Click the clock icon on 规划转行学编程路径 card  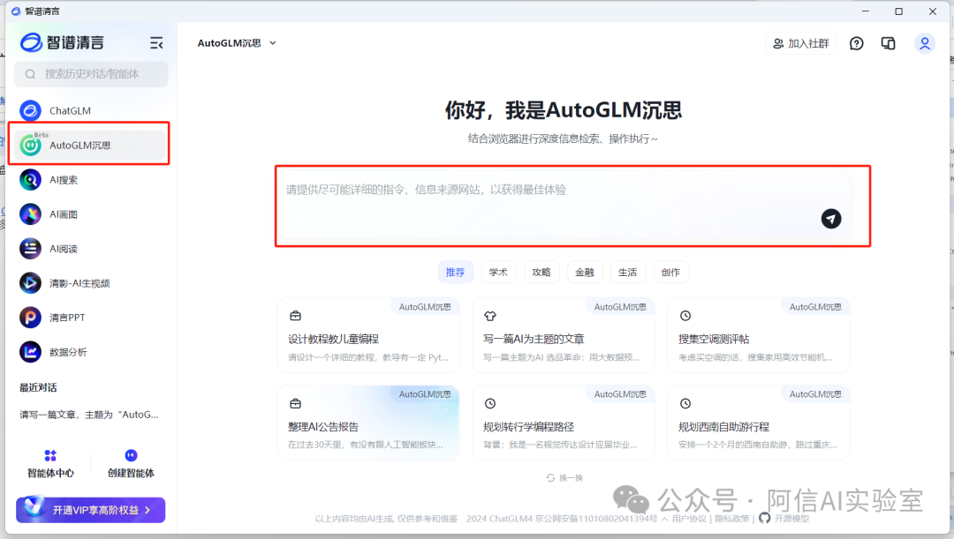pyautogui.click(x=490, y=403)
